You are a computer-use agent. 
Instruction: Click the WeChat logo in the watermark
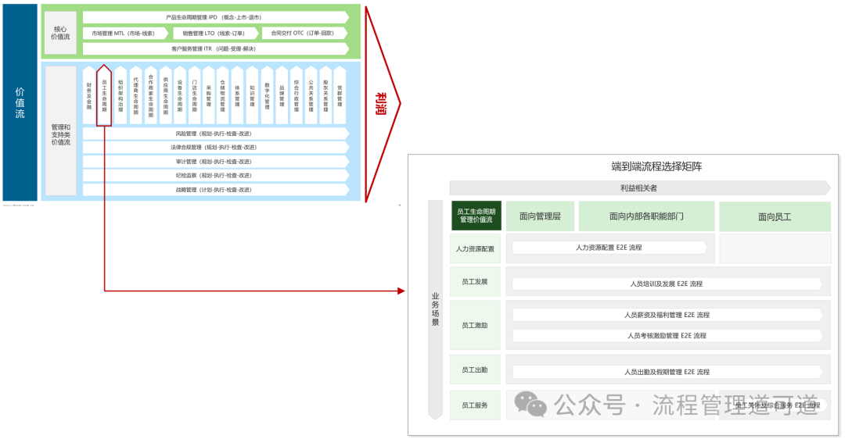point(530,404)
